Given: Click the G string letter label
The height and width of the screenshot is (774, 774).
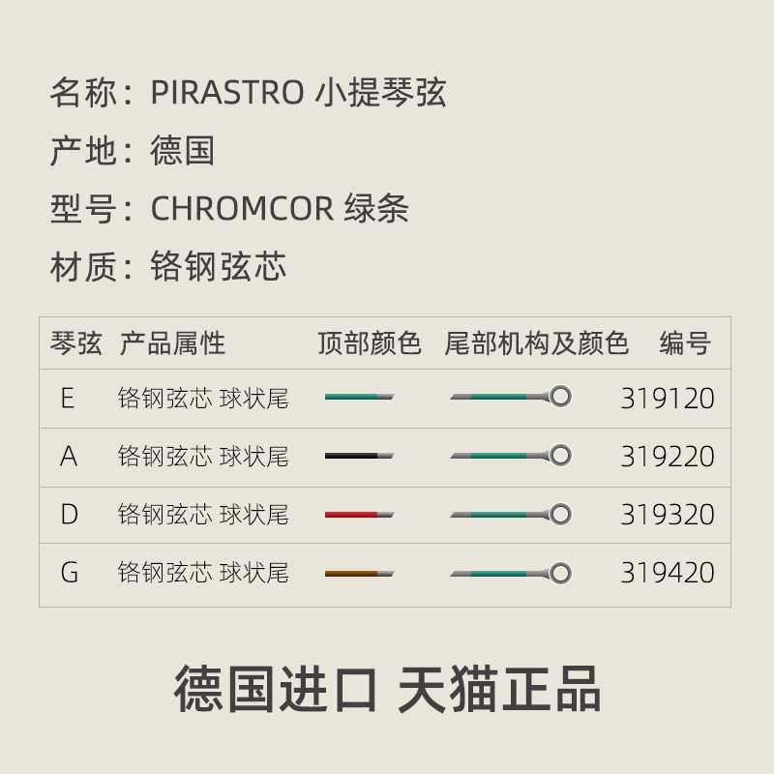Looking at the screenshot, I should click(x=69, y=573).
